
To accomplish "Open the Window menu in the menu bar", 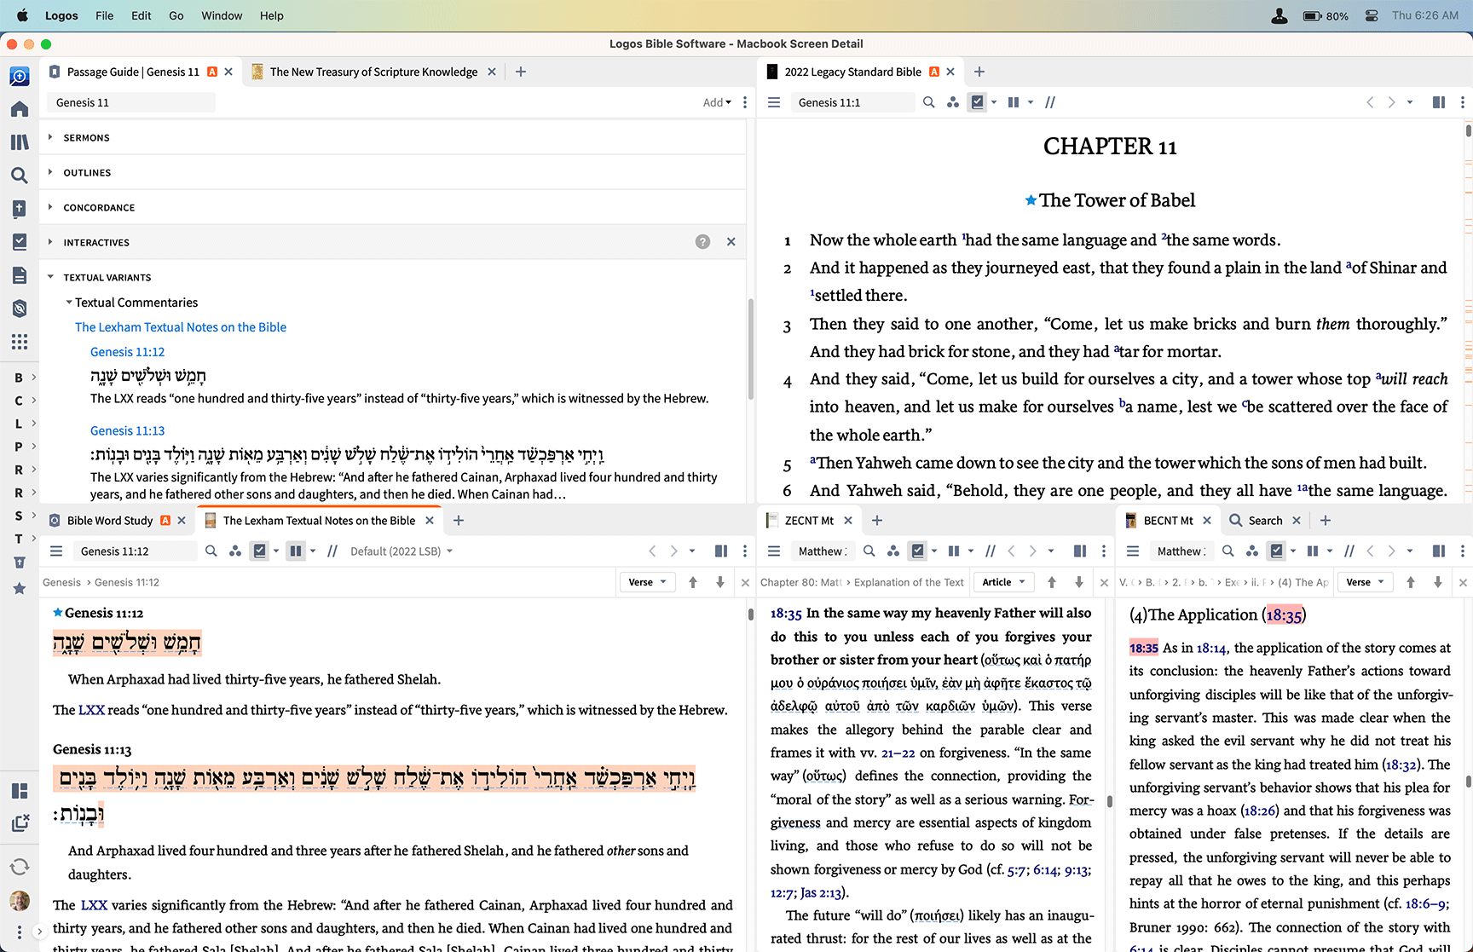I will click(222, 15).
